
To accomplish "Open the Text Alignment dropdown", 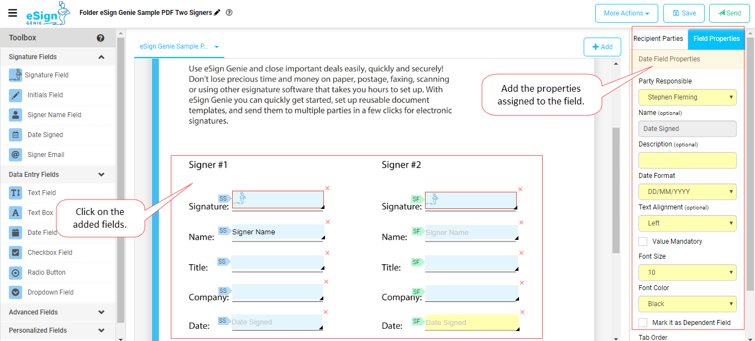I will 688,223.
